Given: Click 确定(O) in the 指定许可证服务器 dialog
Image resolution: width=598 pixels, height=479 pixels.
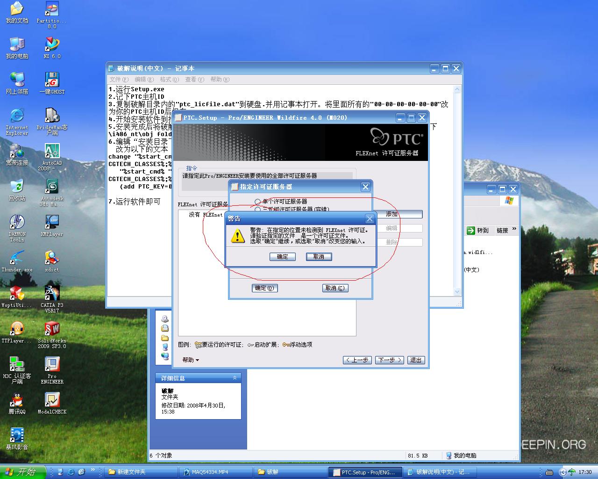Looking at the screenshot, I should tap(264, 288).
